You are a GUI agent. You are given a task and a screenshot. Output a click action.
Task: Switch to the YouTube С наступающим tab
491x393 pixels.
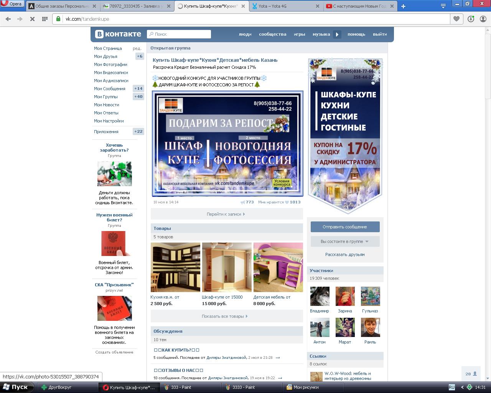click(x=359, y=6)
